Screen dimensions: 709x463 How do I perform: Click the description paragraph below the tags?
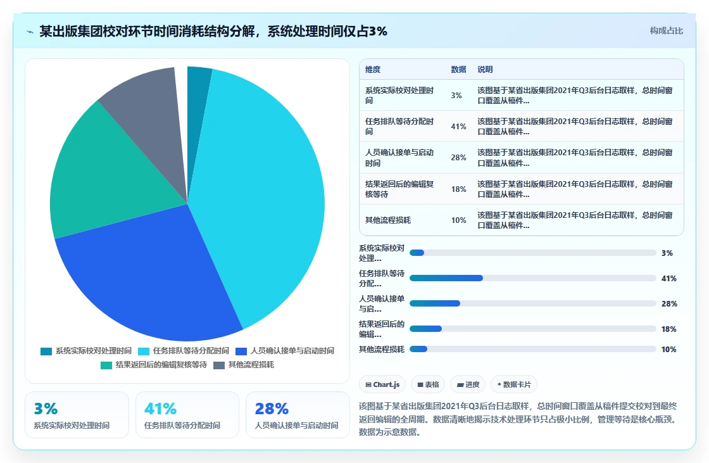click(520, 419)
